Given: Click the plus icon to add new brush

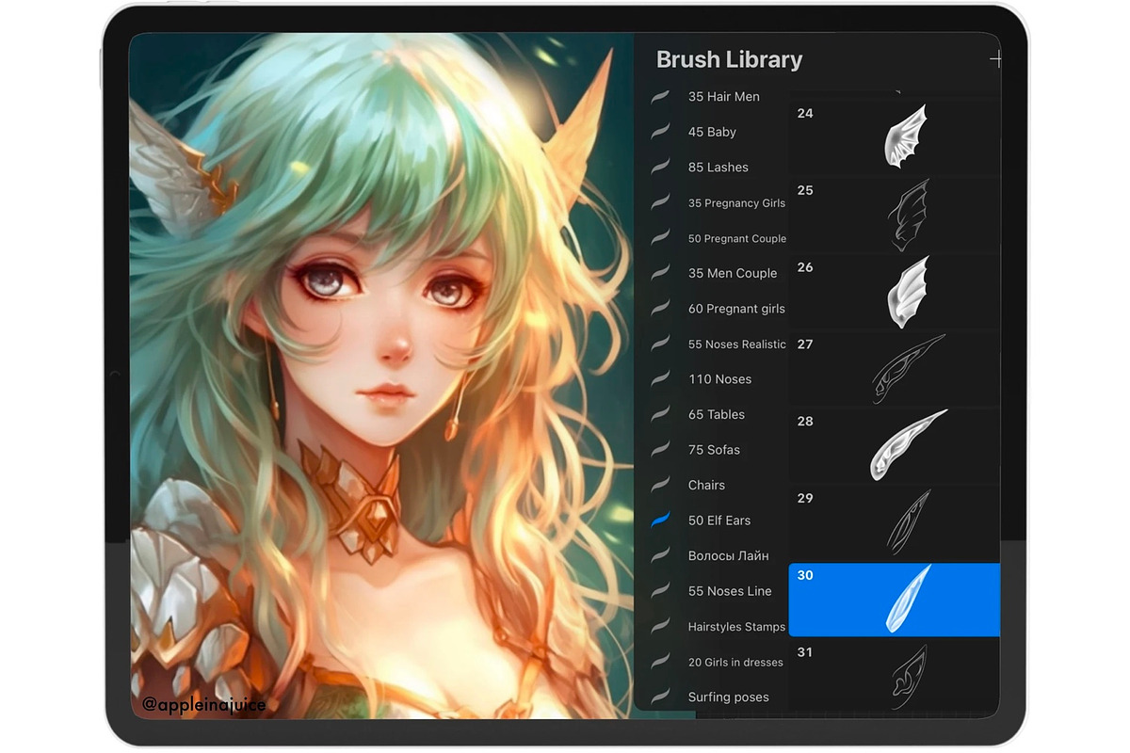Looking at the screenshot, I should tap(994, 60).
